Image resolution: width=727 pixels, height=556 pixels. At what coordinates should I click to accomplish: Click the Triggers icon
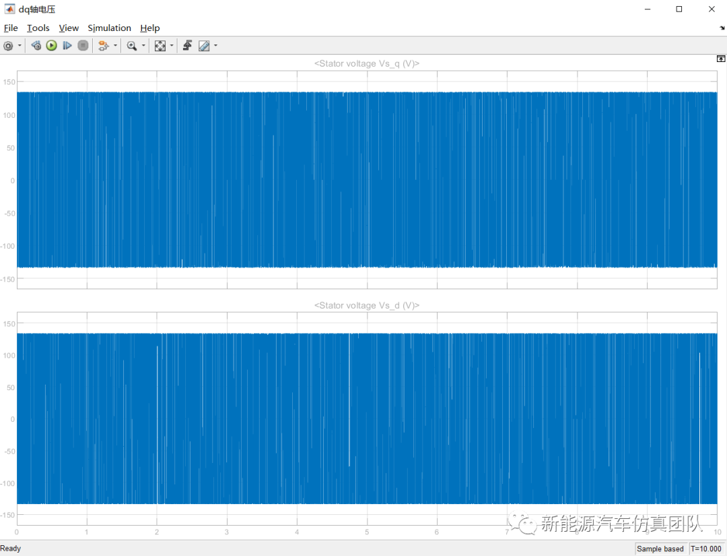pos(187,45)
